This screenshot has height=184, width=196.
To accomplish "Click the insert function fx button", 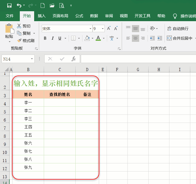I will [x=73, y=59].
